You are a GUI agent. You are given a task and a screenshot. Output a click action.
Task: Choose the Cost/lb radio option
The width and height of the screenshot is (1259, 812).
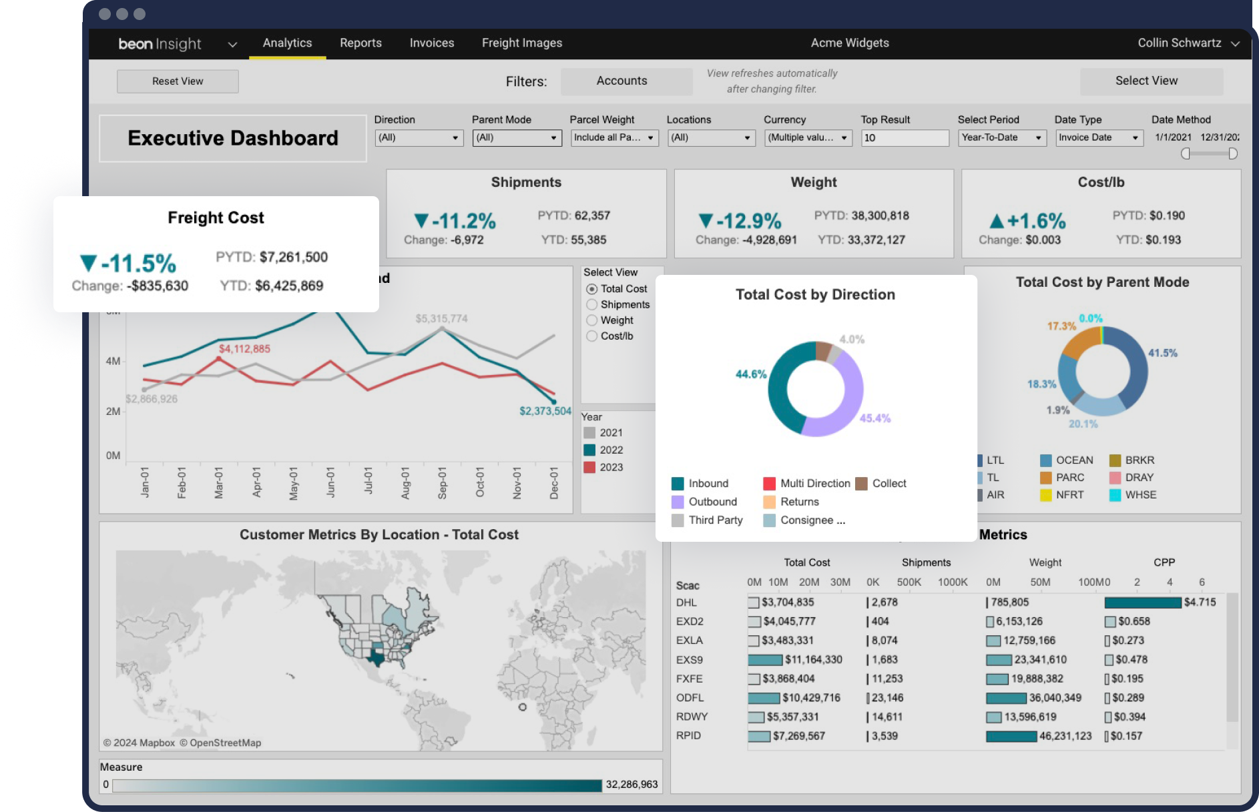tap(591, 336)
